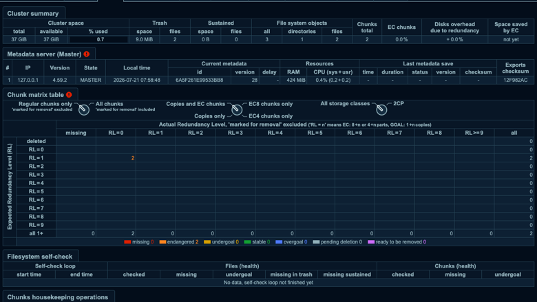The image size is (537, 302).
Task: Click red alert icon beside Metadata server (Master)
Action: click(x=87, y=54)
